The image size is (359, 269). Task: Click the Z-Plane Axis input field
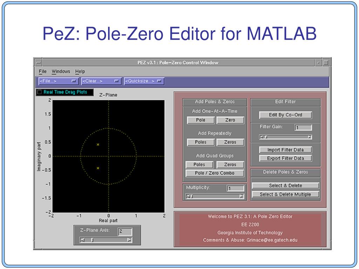125,232
